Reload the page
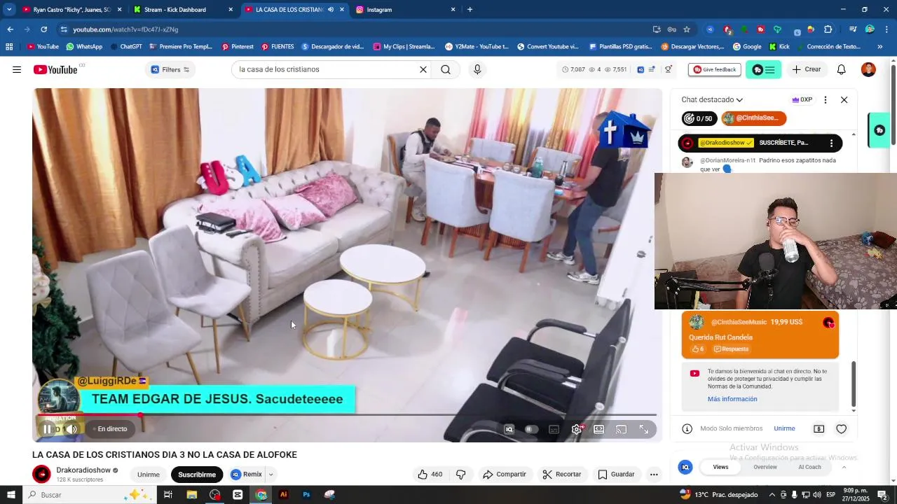The width and height of the screenshot is (897, 504). point(43,29)
